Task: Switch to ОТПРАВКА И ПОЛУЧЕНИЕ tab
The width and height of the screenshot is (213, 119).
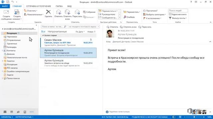Action: click(x=39, y=6)
